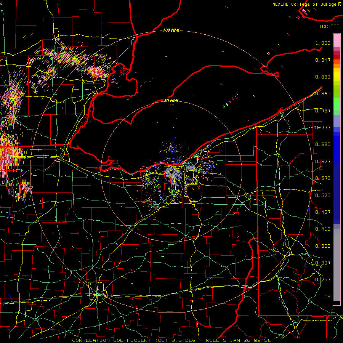
Task: Click the [CC] product label
Action: tap(325, 26)
